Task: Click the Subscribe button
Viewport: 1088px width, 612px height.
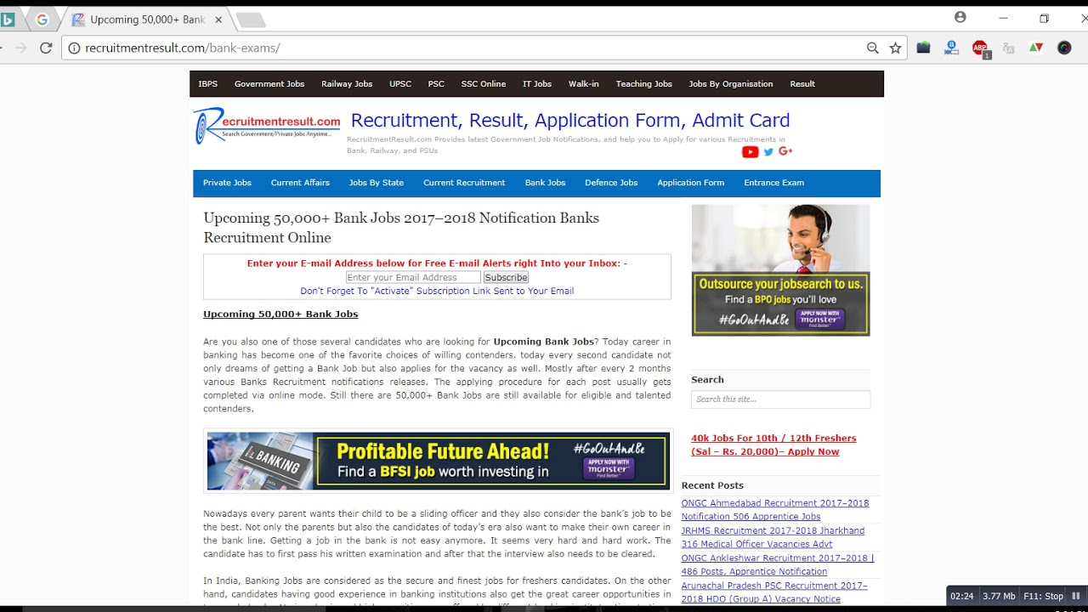Action: (x=506, y=277)
